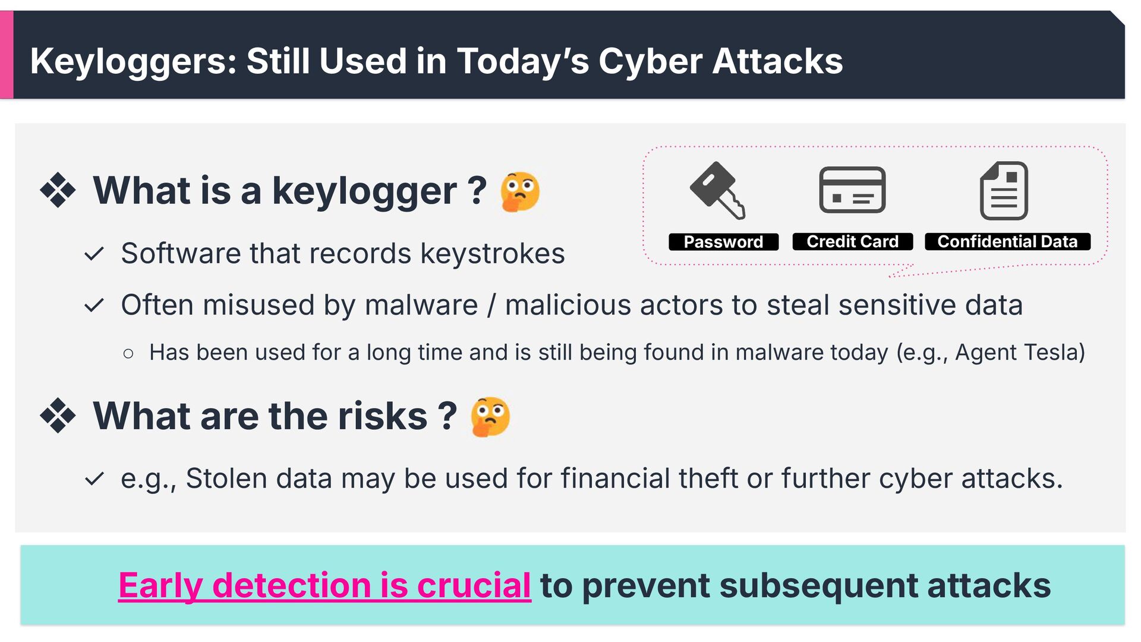This screenshot has width=1141, height=642.
Task: Click the pink accent bar beside the title
Action: coord(7,55)
